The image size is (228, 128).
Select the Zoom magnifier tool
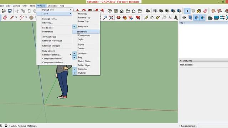(x=105, y=17)
